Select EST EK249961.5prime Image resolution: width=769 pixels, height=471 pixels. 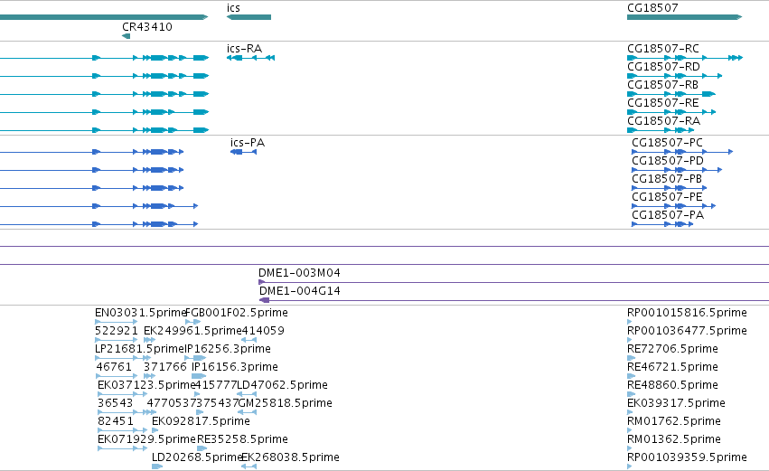(150, 340)
